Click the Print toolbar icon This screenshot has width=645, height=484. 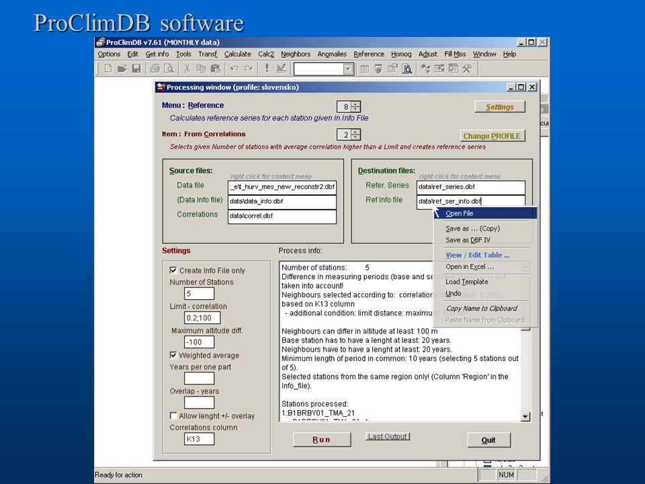point(155,69)
